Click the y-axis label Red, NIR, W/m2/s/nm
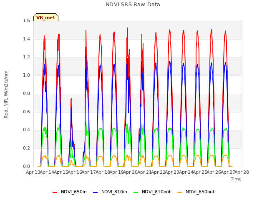This screenshot has height=200, width=267. [6, 95]
